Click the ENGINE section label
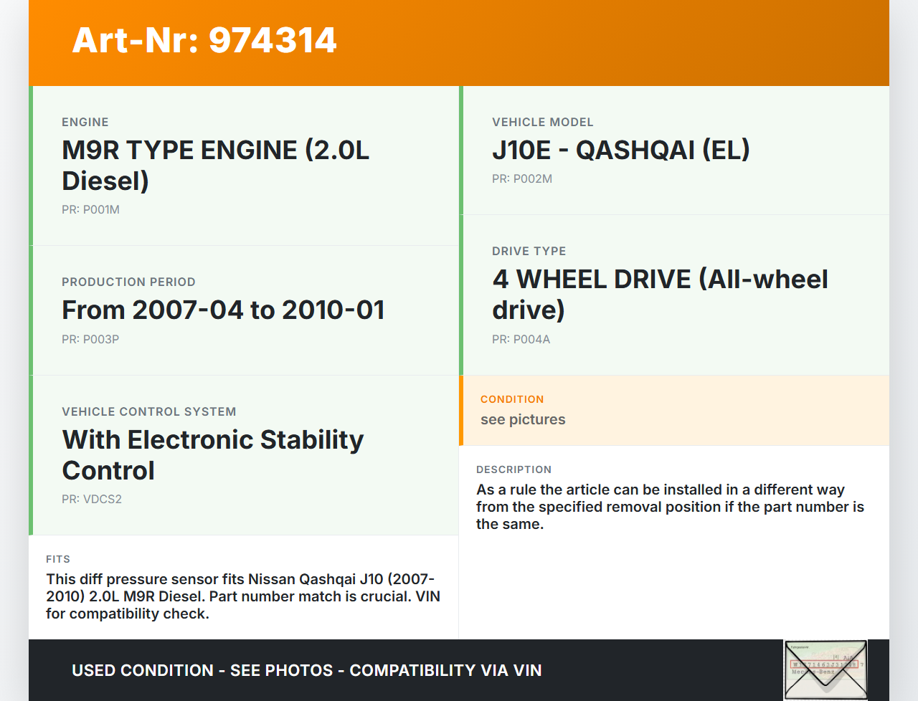This screenshot has height=701, width=918. pos(85,123)
